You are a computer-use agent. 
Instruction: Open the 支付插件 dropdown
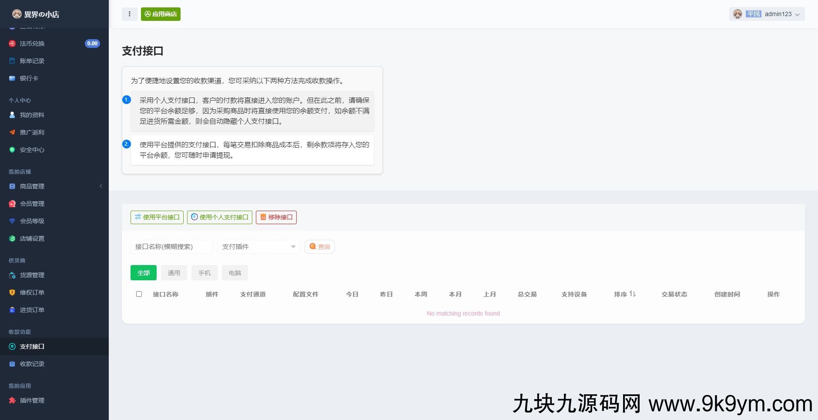pos(258,247)
